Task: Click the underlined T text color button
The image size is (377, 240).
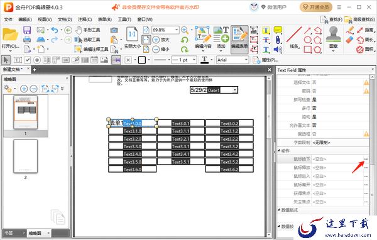Action: [x=205, y=60]
